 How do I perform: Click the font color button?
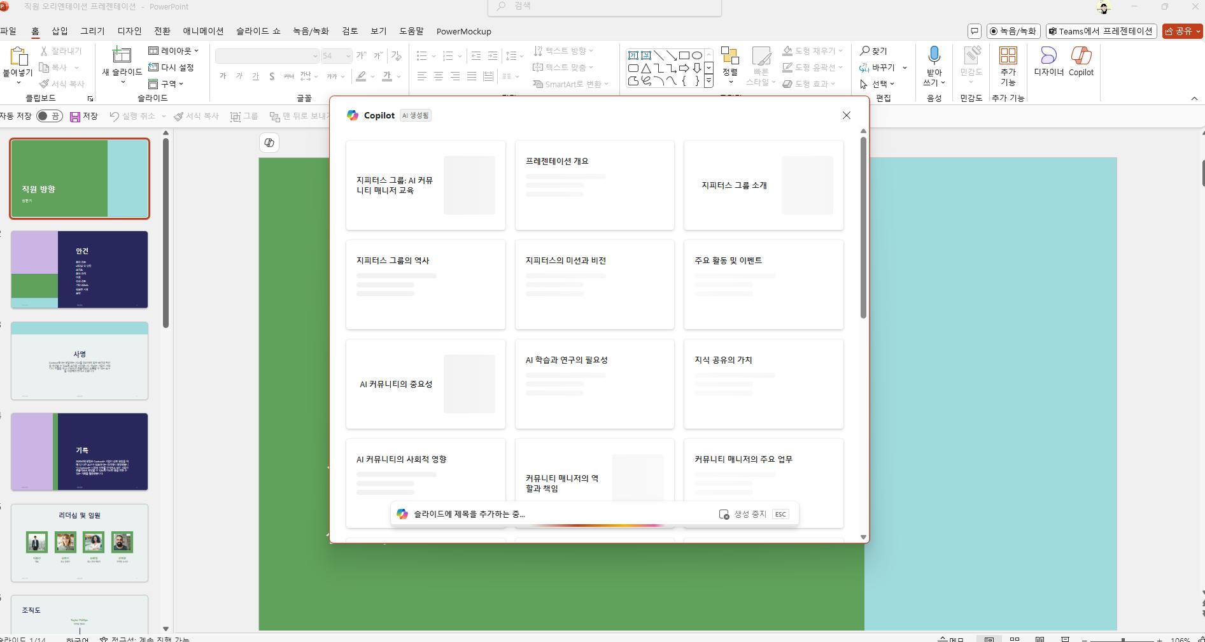[x=387, y=76]
